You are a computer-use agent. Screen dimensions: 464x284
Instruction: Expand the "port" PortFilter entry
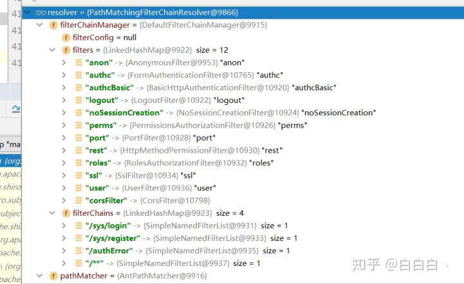(x=64, y=138)
